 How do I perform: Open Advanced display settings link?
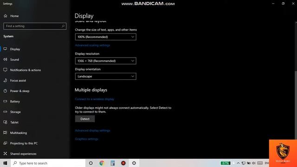[92, 130]
